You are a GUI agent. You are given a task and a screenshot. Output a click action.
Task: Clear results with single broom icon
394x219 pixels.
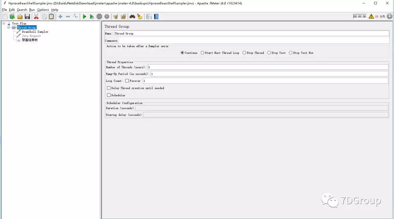click(x=116, y=16)
